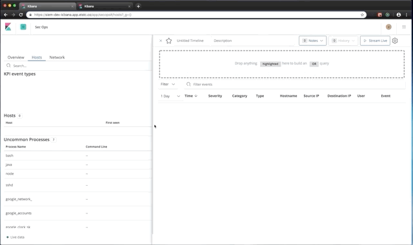Click the Process Name column header
Image resolution: width=413 pixels, height=245 pixels.
tap(15, 146)
